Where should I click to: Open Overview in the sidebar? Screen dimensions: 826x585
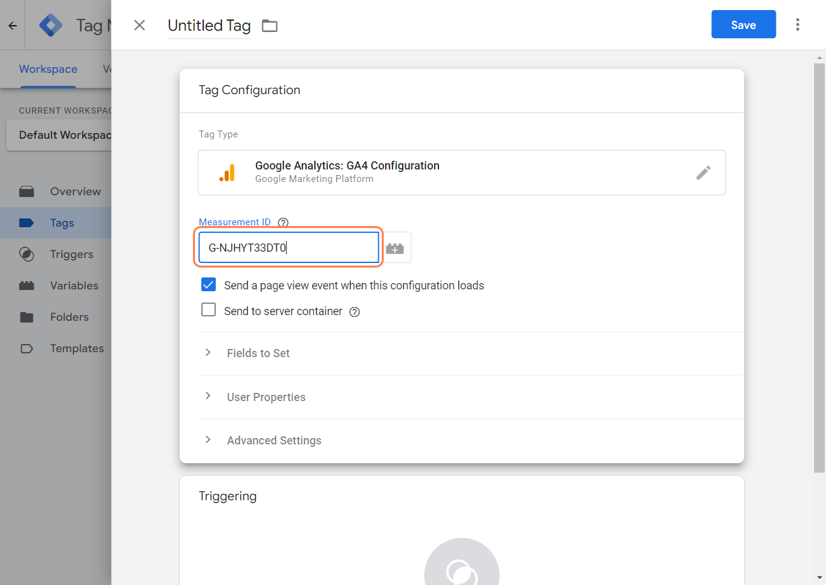(x=56, y=191)
